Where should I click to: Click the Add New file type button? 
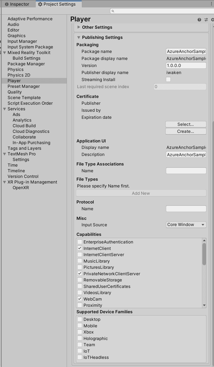[141, 193]
